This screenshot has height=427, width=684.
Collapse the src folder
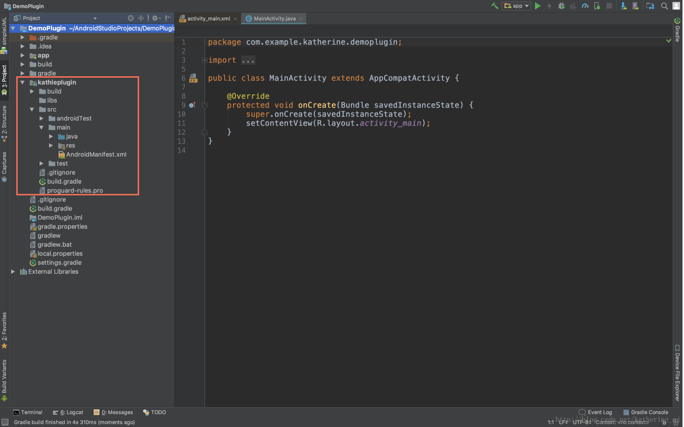(32, 109)
